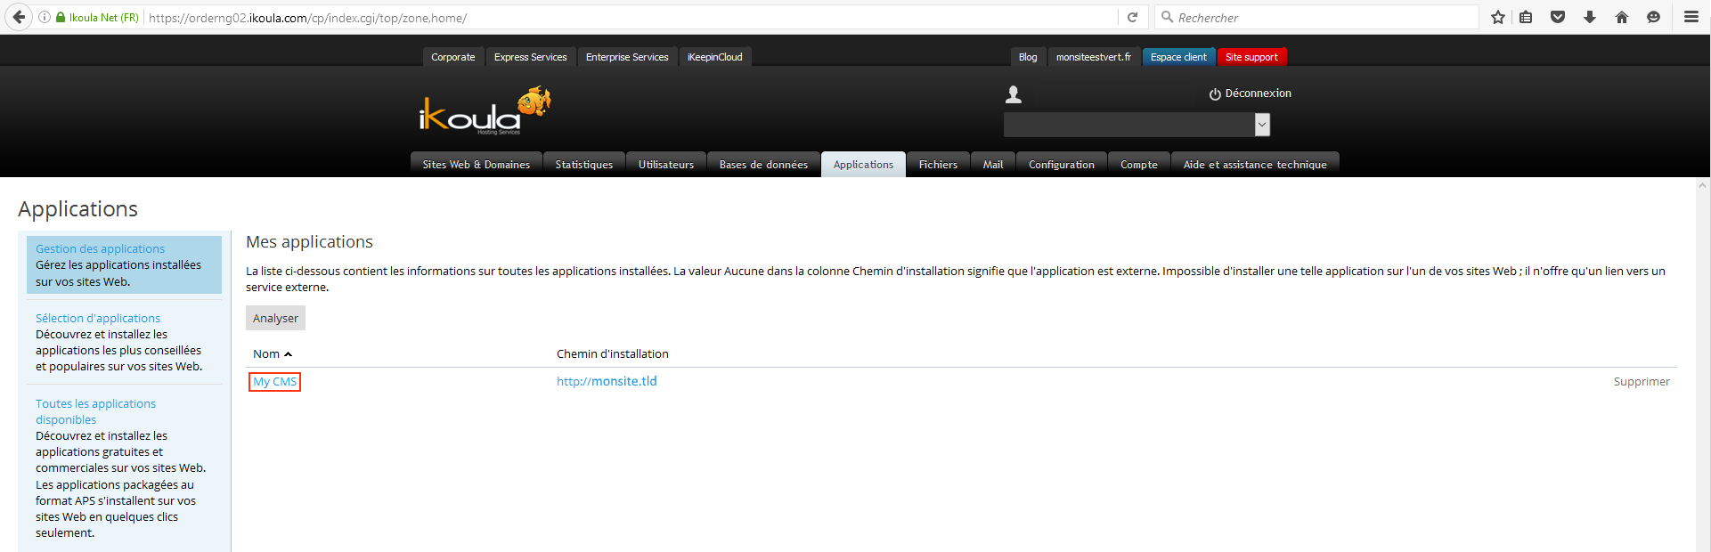The width and height of the screenshot is (1711, 552).
Task: Open the Pocket shield icon
Action: pyautogui.click(x=1558, y=17)
